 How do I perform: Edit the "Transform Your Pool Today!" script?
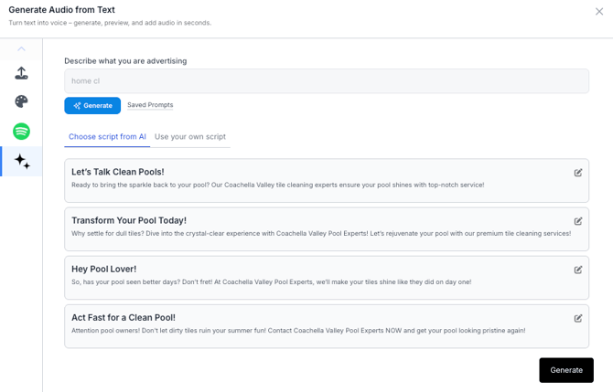click(x=577, y=221)
